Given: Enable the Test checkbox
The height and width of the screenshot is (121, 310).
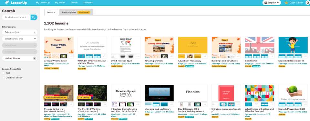Looking at the screenshot, I should pos(3,73).
